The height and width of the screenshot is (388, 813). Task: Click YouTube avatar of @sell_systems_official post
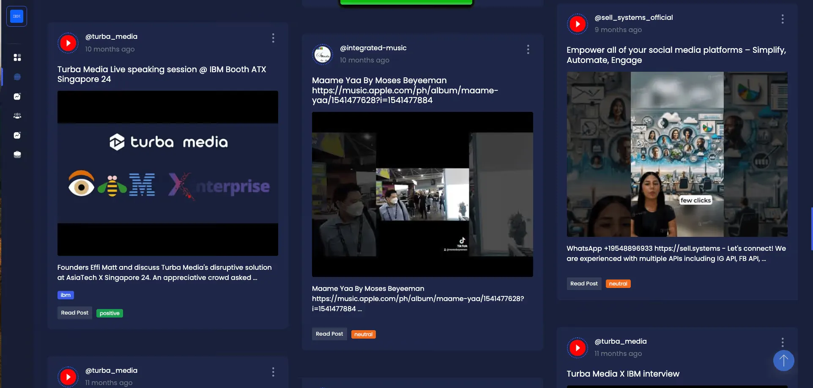[x=578, y=24]
